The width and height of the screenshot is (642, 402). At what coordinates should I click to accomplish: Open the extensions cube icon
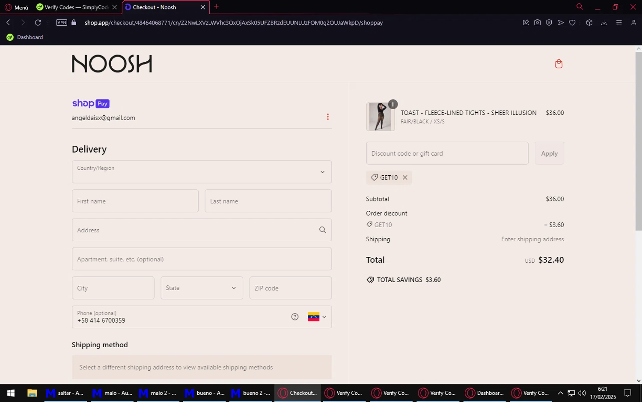[x=589, y=23]
